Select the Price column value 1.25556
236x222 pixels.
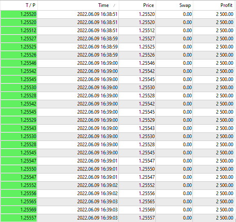pos(146,193)
